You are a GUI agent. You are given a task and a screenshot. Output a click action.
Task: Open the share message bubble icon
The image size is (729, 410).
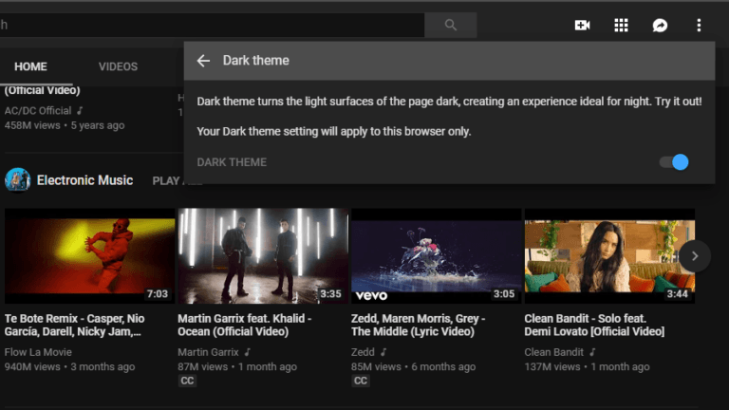point(660,25)
